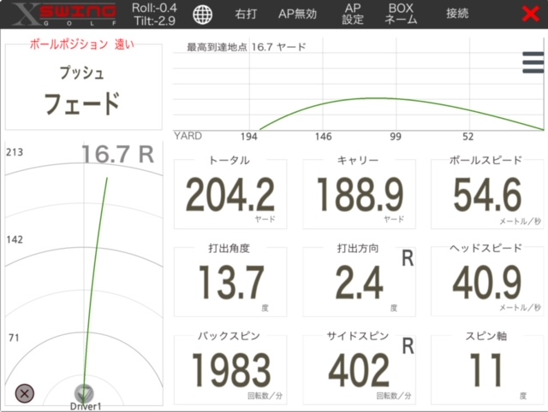The height and width of the screenshot is (412, 548).
Task: Click the バックスピン backspin tile
Action: 229,368
